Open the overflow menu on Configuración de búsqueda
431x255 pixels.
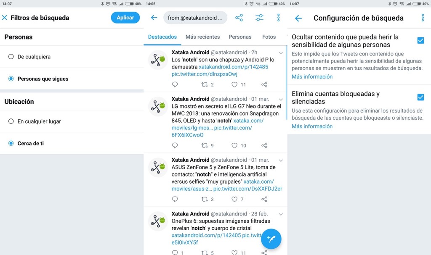point(423,18)
